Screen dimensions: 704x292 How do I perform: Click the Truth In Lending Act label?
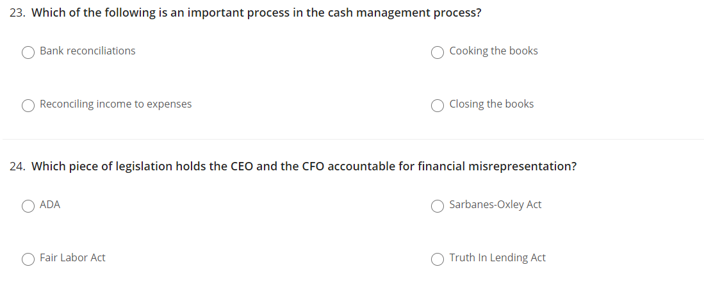498,258
